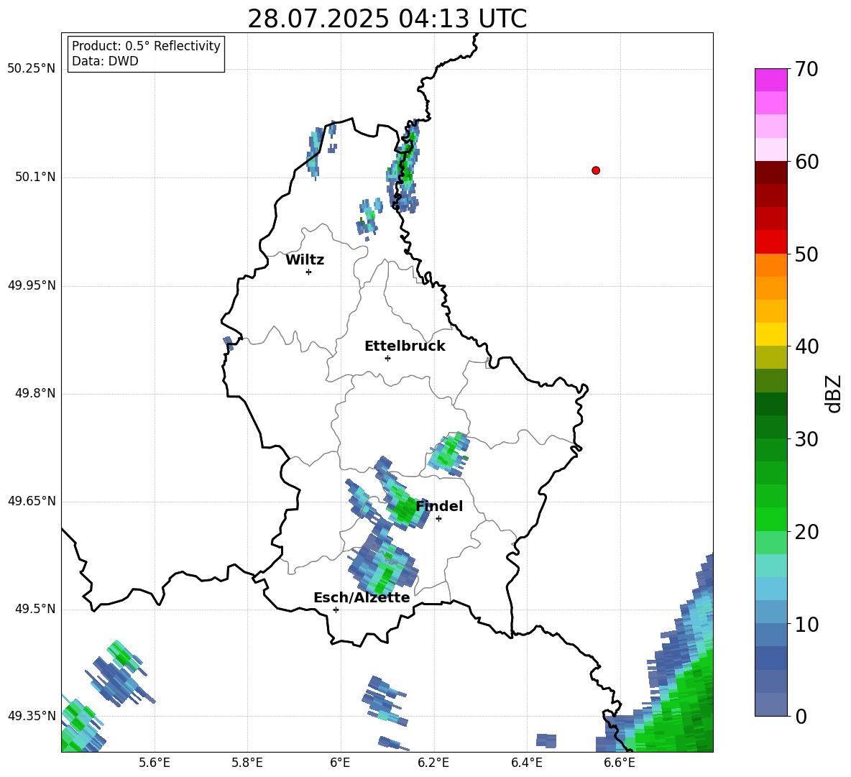
Task: Click the blue swatch just below 10
Action: click(770, 635)
